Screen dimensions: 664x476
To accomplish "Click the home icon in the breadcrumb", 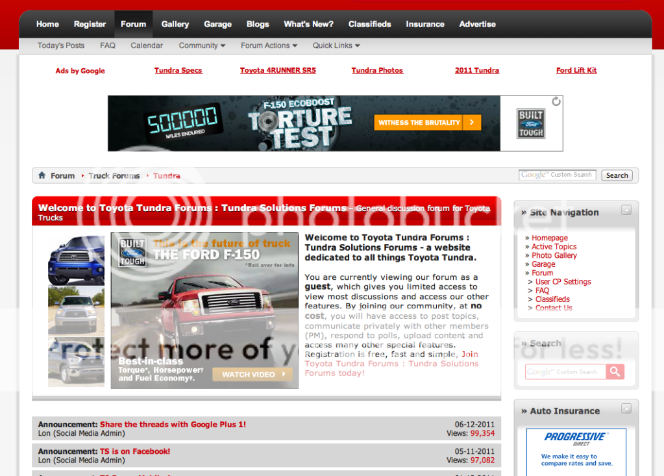I will (42, 175).
